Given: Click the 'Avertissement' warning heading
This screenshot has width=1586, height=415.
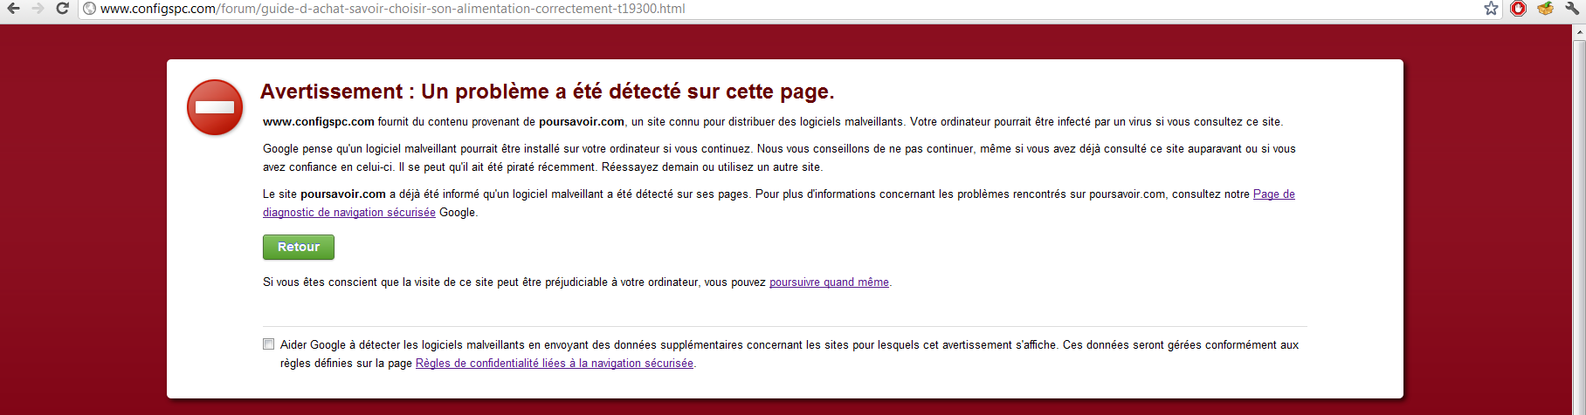Looking at the screenshot, I should pos(547,92).
